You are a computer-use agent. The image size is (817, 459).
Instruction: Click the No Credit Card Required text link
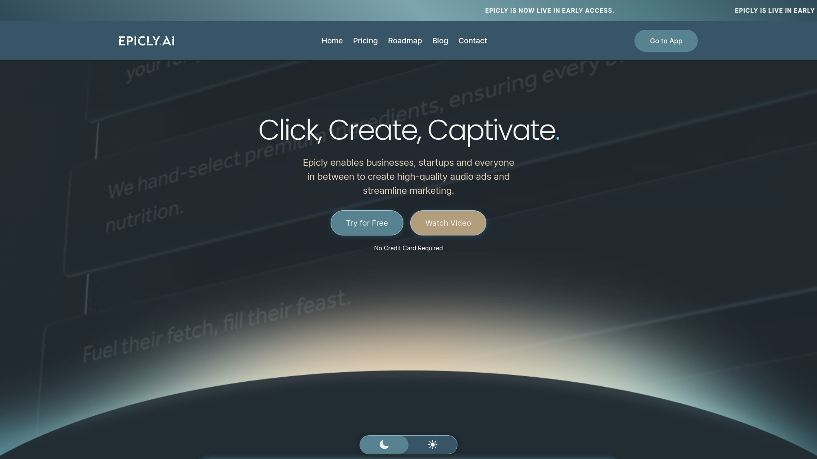[408, 248]
